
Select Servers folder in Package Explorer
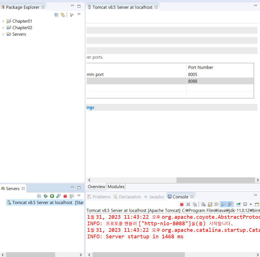click(x=19, y=34)
